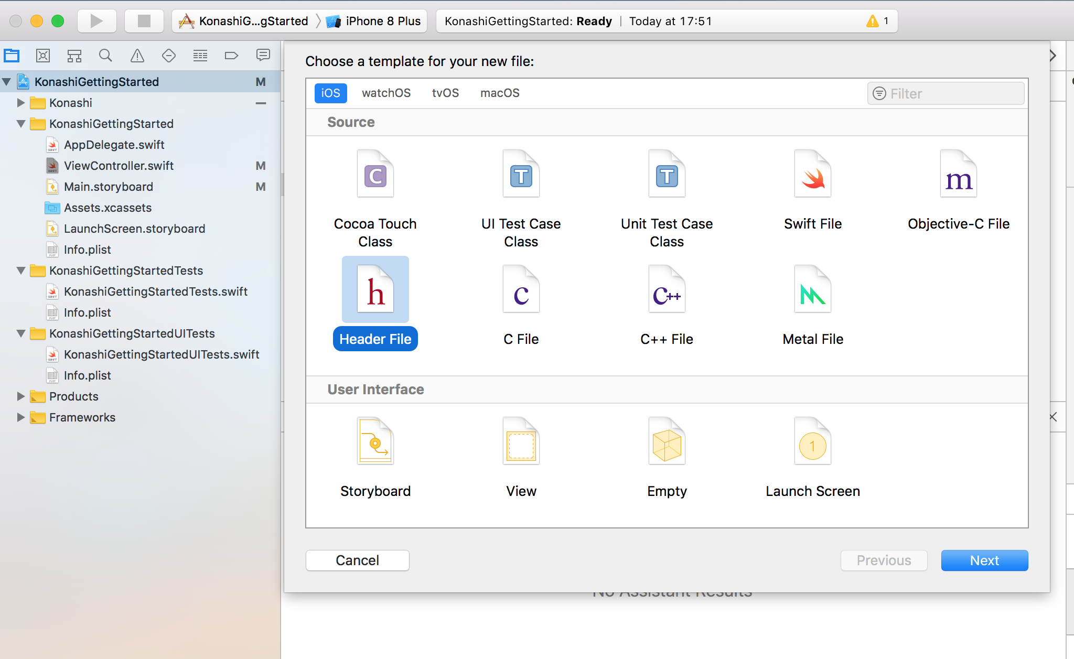
Task: Select ViewController.swift in navigator
Action: point(119,166)
